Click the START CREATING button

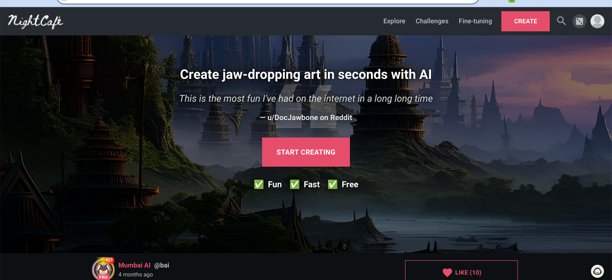pyautogui.click(x=306, y=152)
